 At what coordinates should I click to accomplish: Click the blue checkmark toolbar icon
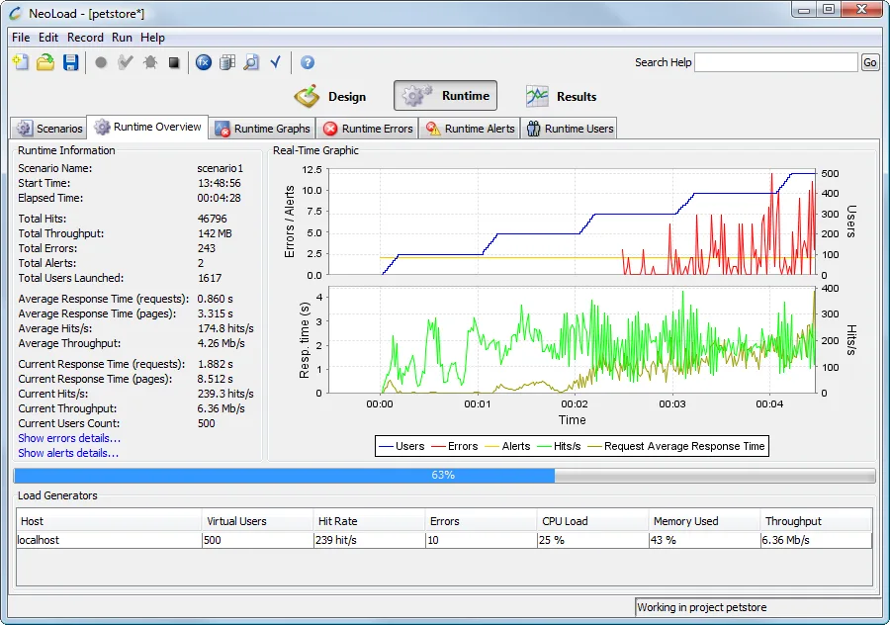click(x=275, y=62)
